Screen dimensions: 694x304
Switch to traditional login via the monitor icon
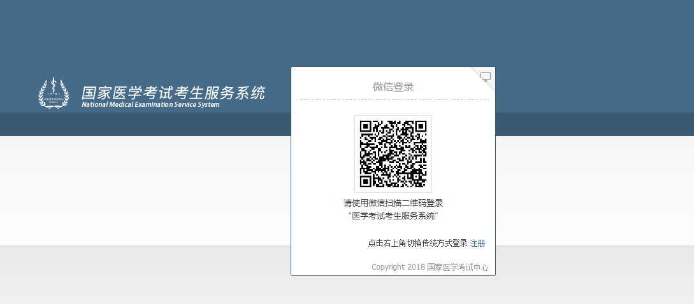(x=486, y=77)
